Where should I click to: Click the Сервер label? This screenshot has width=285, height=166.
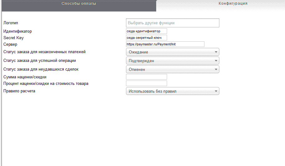(x=10, y=44)
